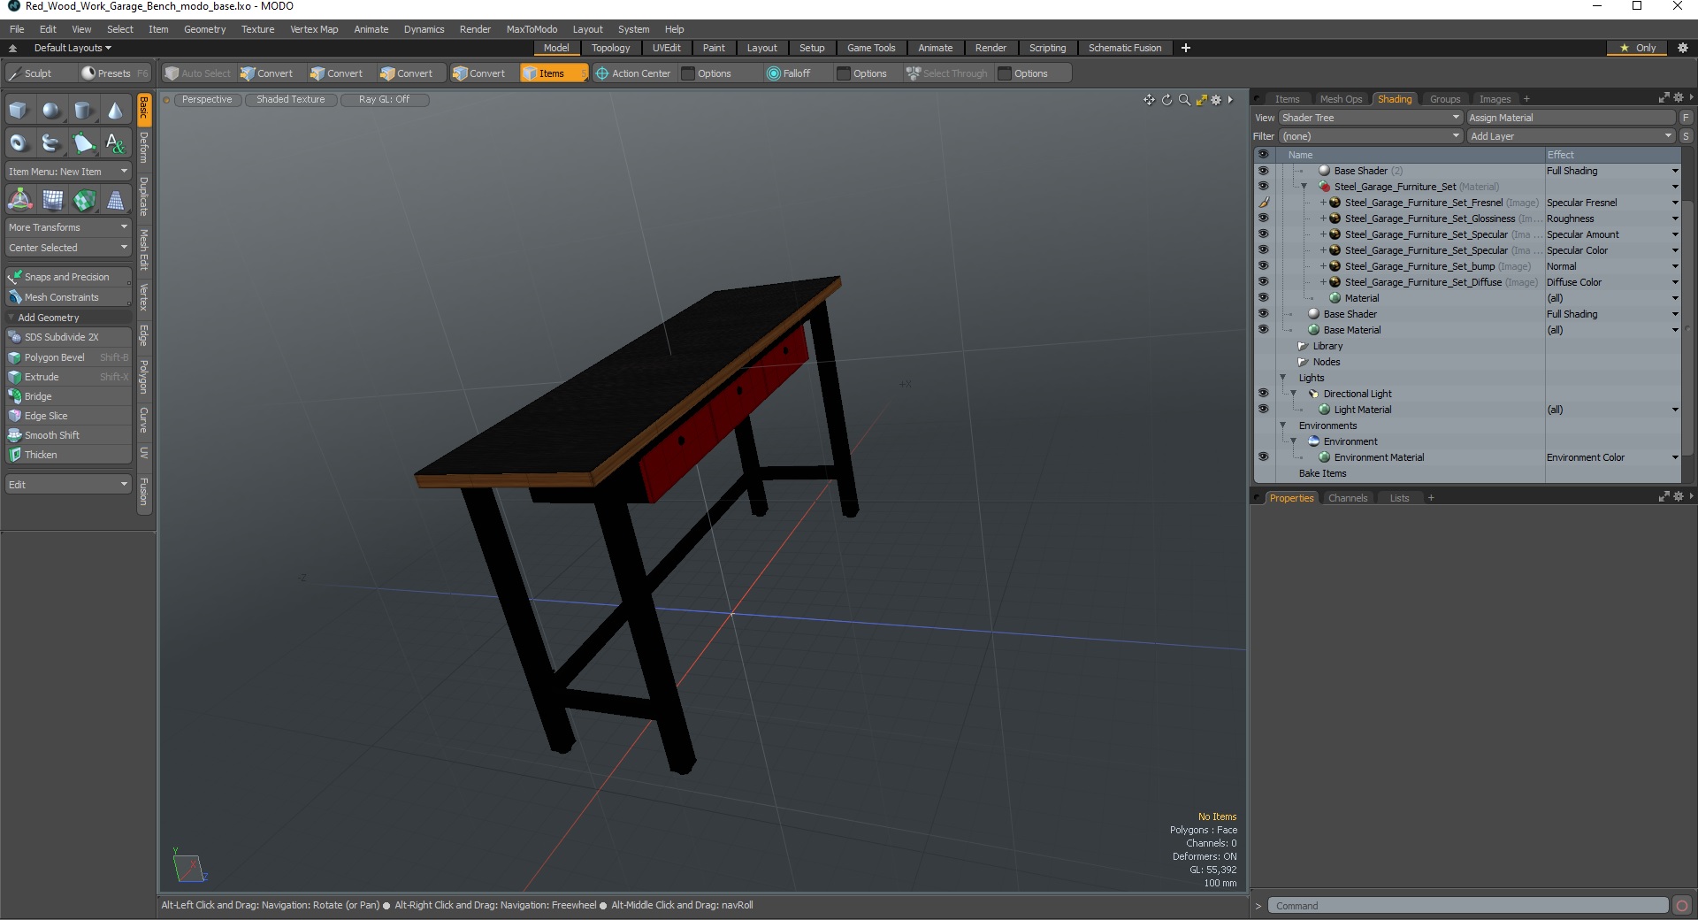Click the Items selection mode button
This screenshot has width=1698, height=920.
click(553, 73)
